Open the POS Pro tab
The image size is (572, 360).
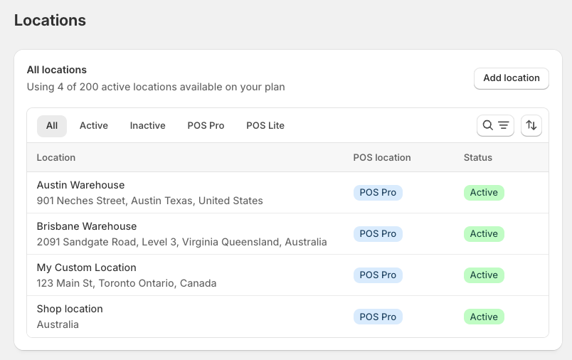click(x=206, y=126)
